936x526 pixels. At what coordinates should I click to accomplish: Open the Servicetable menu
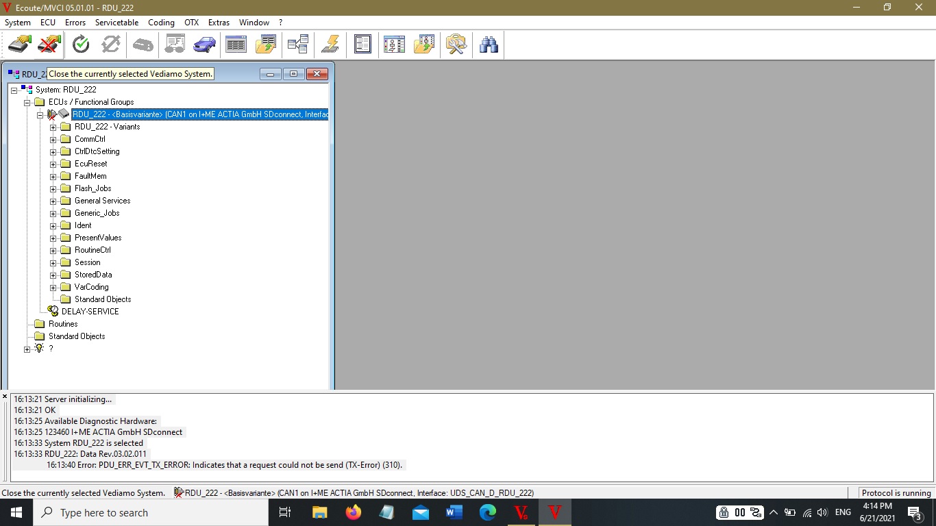tap(116, 23)
